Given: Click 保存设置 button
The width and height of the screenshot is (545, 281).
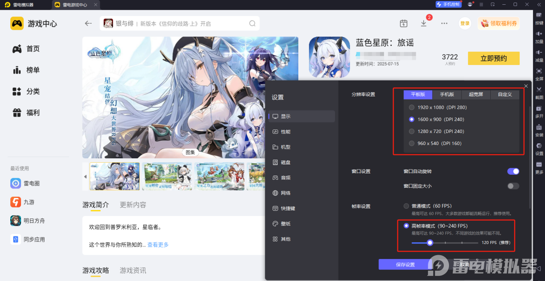Looking at the screenshot, I should pos(405,264).
